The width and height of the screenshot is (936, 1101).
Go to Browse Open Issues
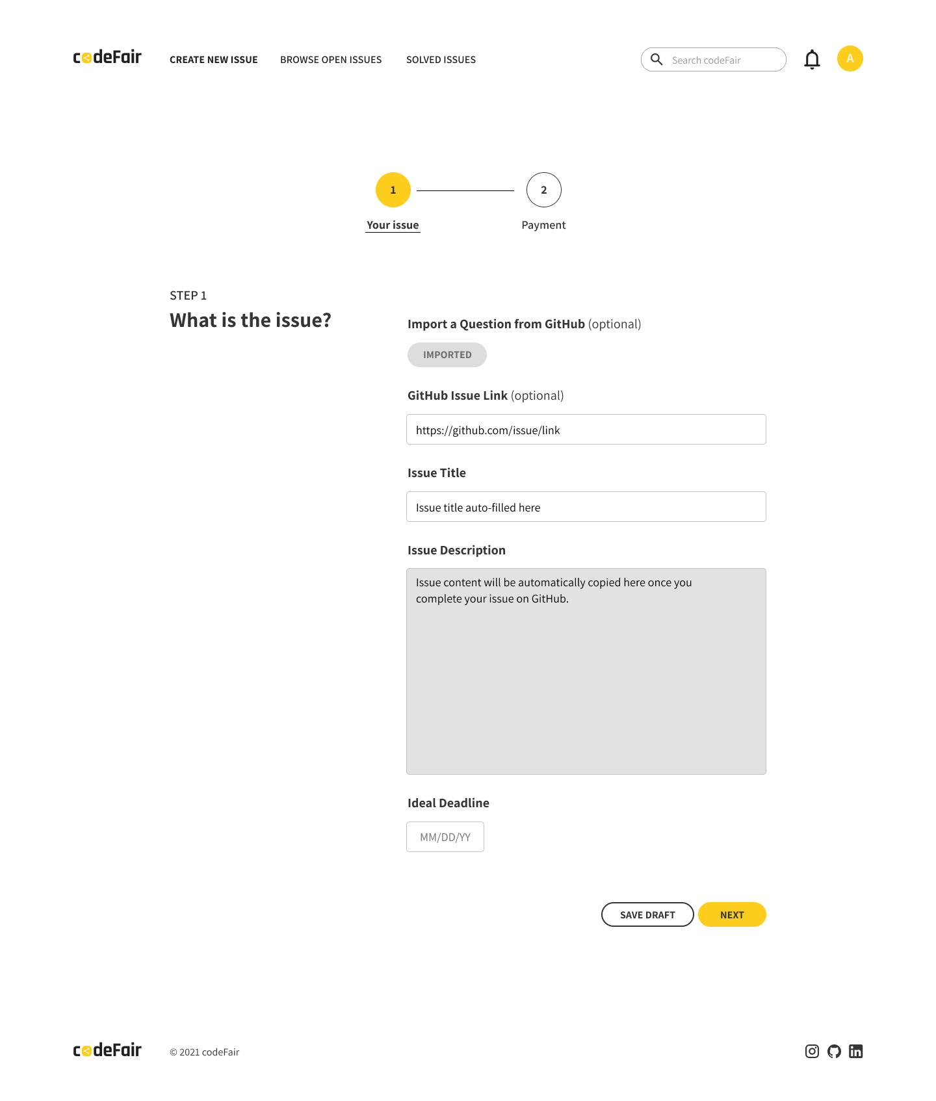coord(331,60)
